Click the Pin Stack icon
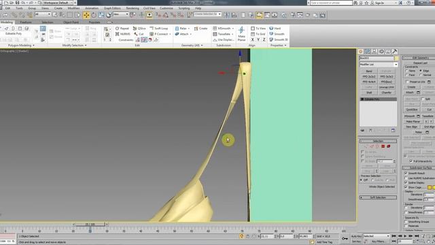The height and width of the screenshot is (245, 435). tap(362, 130)
